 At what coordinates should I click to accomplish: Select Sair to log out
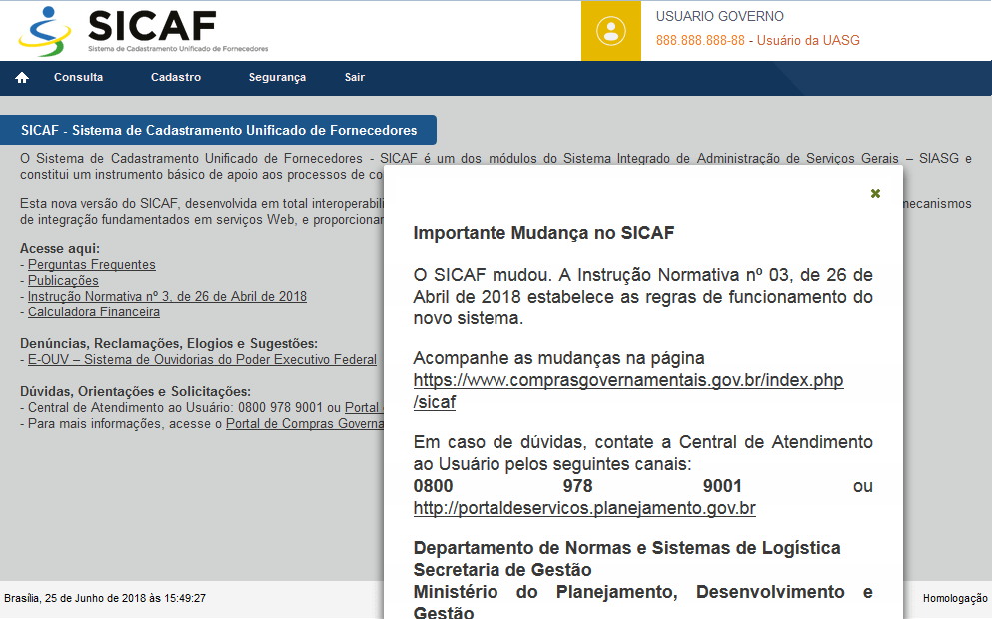pos(355,77)
